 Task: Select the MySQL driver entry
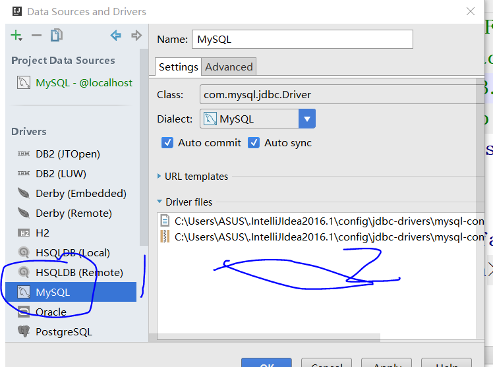click(71, 293)
